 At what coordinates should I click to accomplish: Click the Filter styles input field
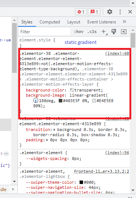point(44,31)
